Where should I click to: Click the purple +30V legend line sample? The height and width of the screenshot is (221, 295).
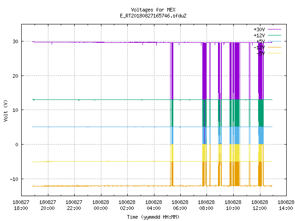point(274,29)
